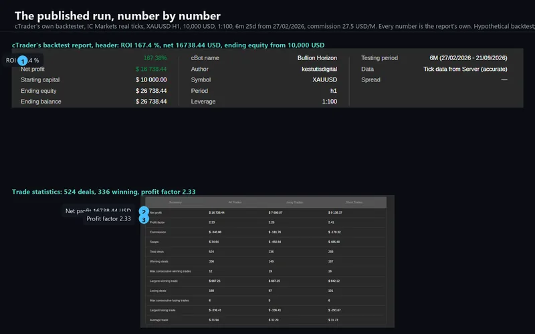Viewport: 535px width, 334px height.
Task: Select Short Trades largest losing trade cell
Action: coord(334,311)
